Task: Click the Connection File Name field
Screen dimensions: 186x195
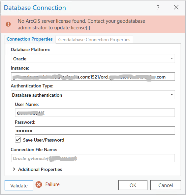Action: click(x=93, y=158)
